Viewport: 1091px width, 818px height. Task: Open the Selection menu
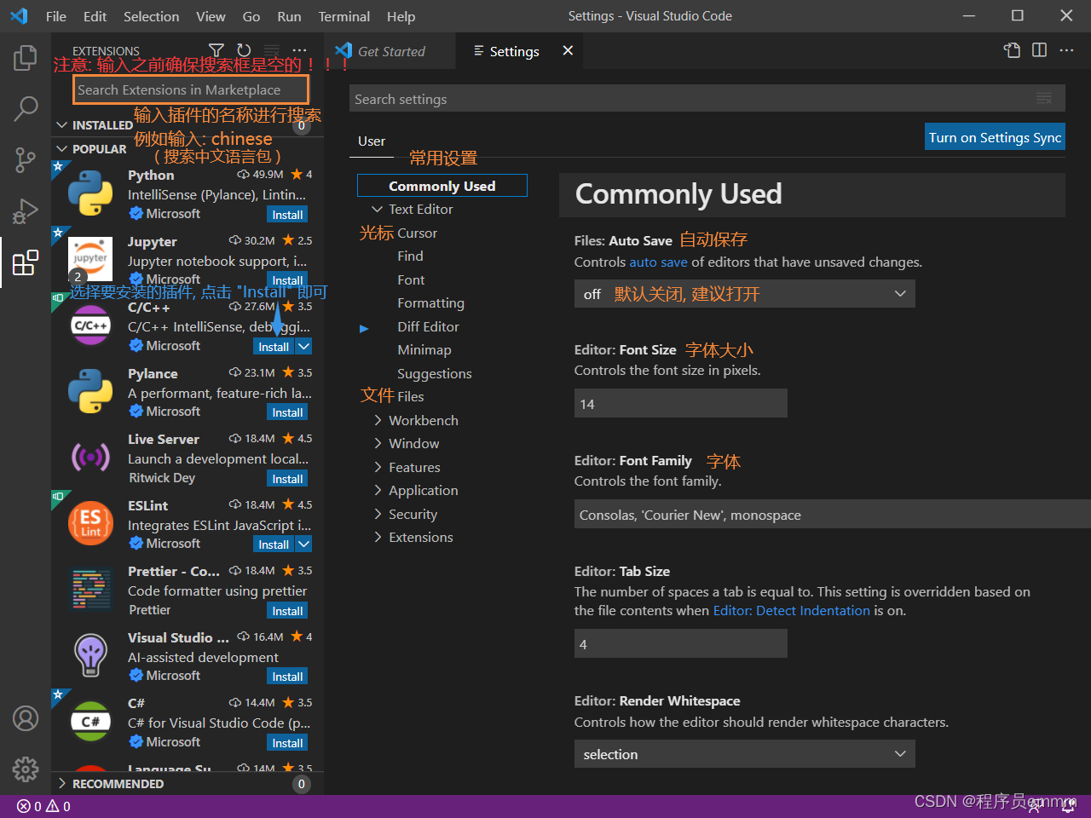coord(151,16)
